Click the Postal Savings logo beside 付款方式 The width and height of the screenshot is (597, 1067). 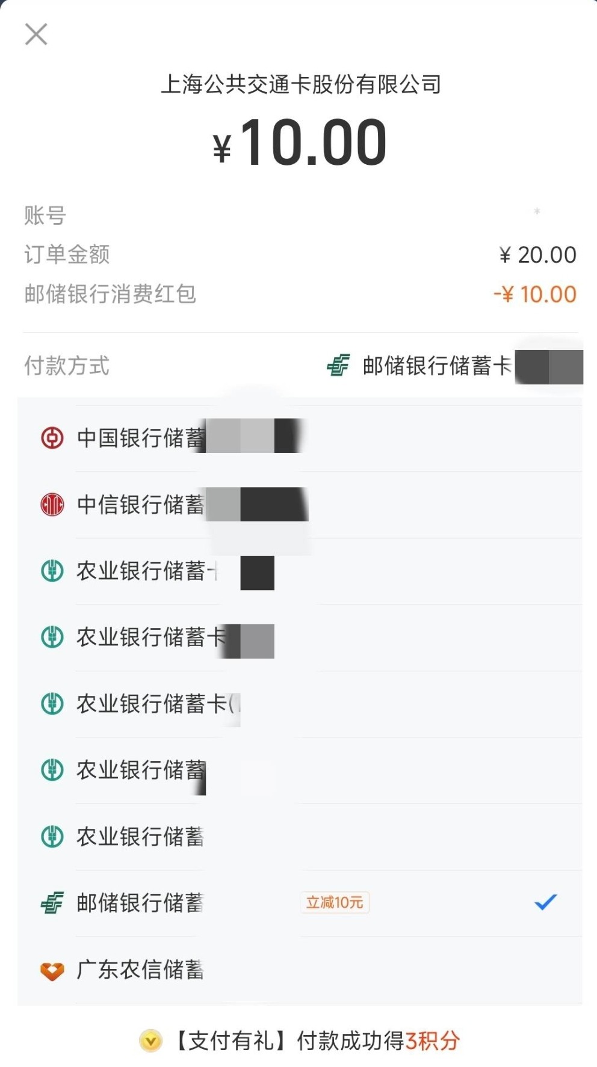(x=338, y=365)
